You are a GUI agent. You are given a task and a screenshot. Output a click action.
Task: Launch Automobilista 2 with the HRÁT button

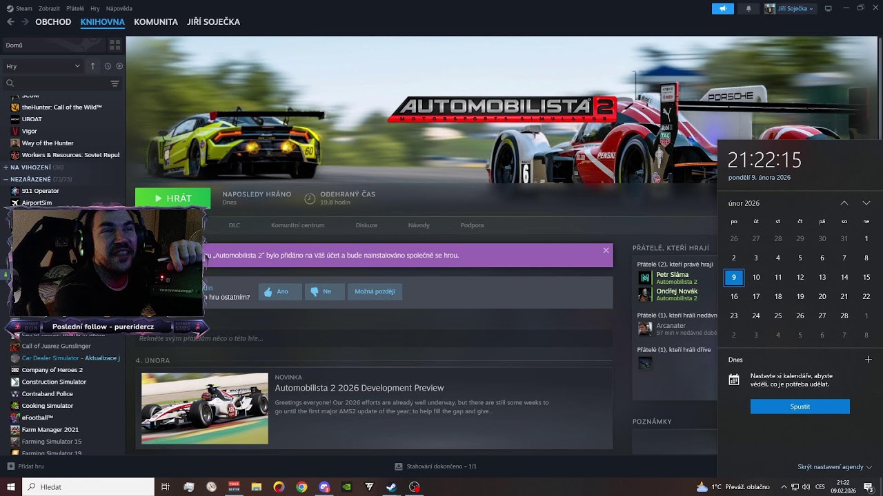click(173, 198)
